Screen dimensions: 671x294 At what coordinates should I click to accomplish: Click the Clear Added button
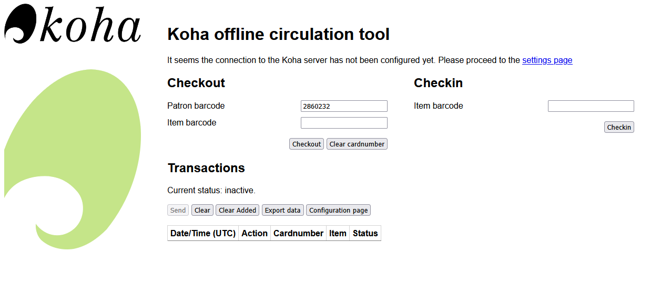(x=237, y=210)
